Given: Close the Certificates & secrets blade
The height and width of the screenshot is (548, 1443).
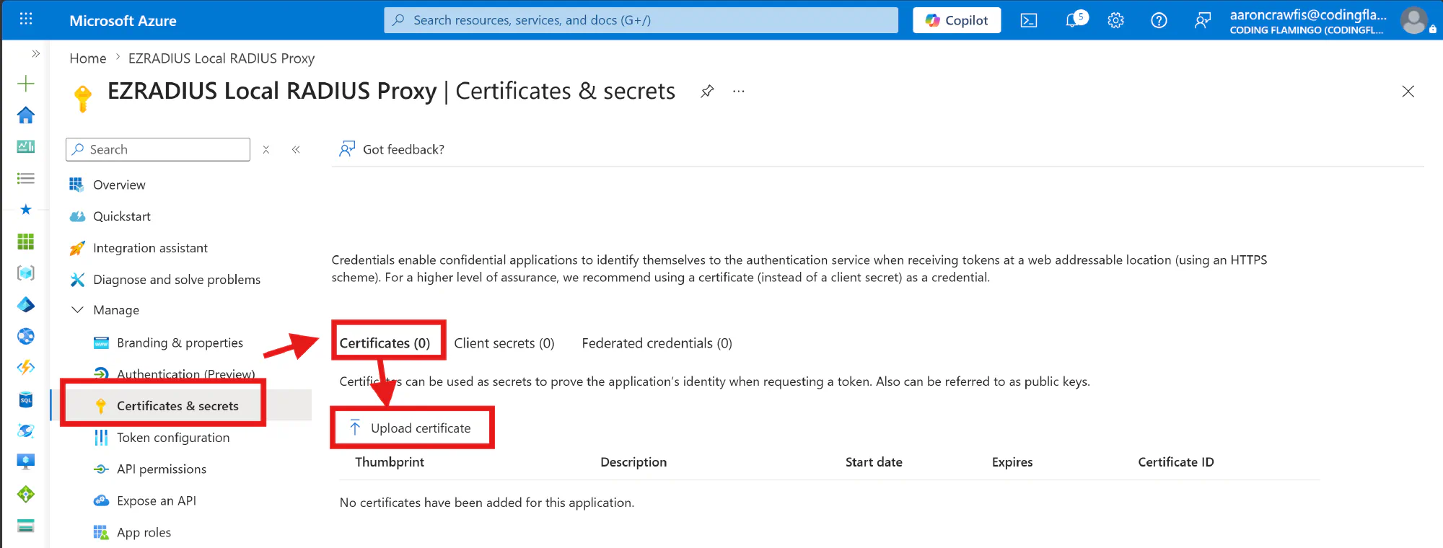Looking at the screenshot, I should point(1408,91).
